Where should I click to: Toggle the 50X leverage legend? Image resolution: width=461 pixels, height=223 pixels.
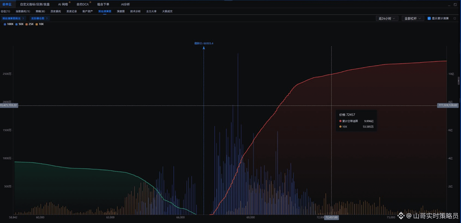[x=19, y=24]
